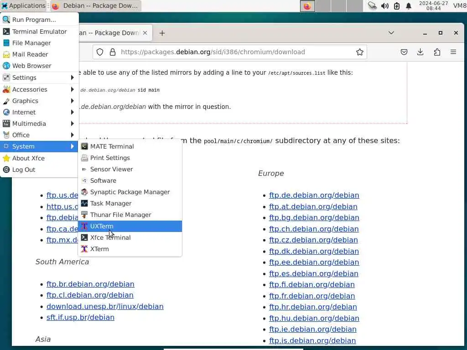Focus the URL address bar
This screenshot has height=350, width=467.
230,52
